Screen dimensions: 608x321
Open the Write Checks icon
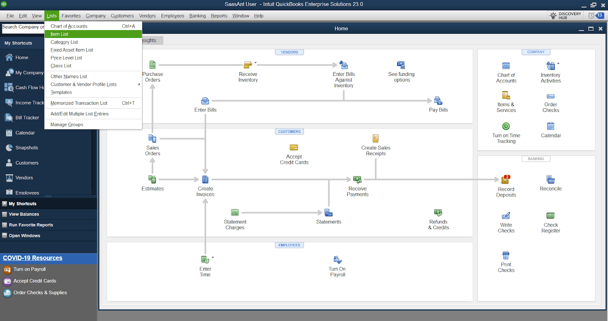click(506, 216)
